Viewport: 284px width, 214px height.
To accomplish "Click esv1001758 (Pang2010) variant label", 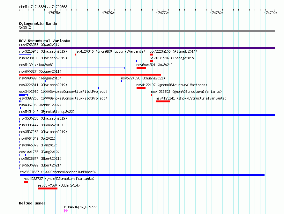I will pos(39,152).
